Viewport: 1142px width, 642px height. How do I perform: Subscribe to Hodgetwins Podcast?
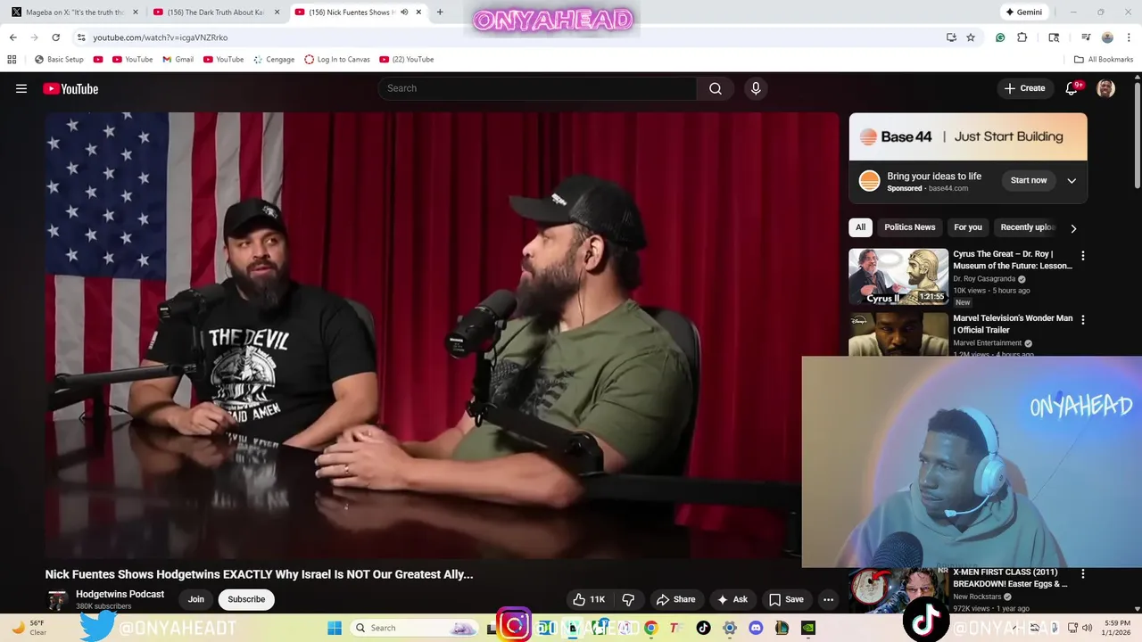pyautogui.click(x=246, y=599)
